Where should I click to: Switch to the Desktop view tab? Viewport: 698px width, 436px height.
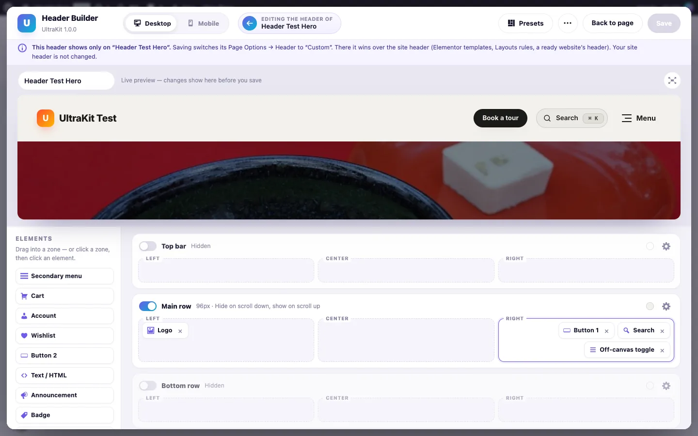pos(152,23)
